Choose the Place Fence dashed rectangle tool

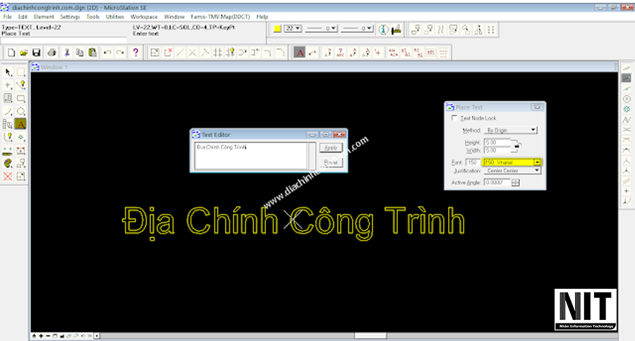click(x=20, y=72)
